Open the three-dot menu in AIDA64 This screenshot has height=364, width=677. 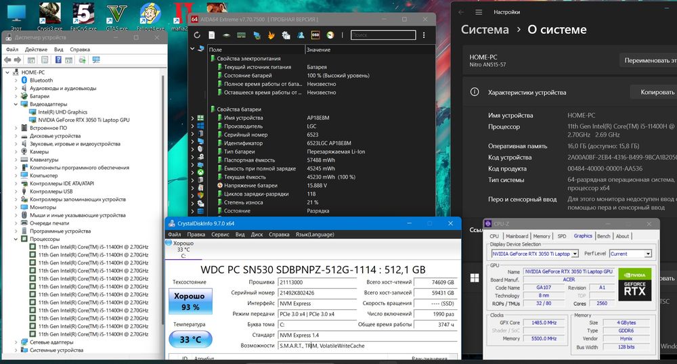tap(424, 35)
